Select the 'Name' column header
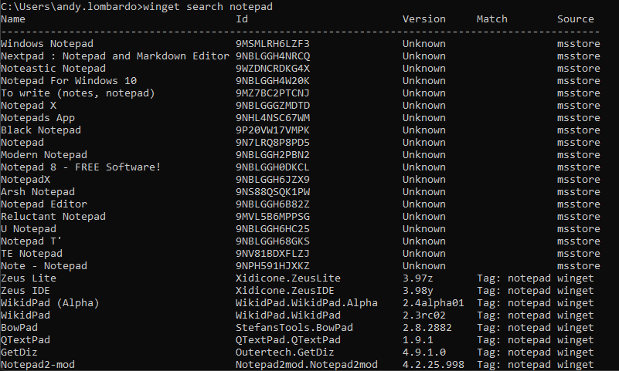 13,19
